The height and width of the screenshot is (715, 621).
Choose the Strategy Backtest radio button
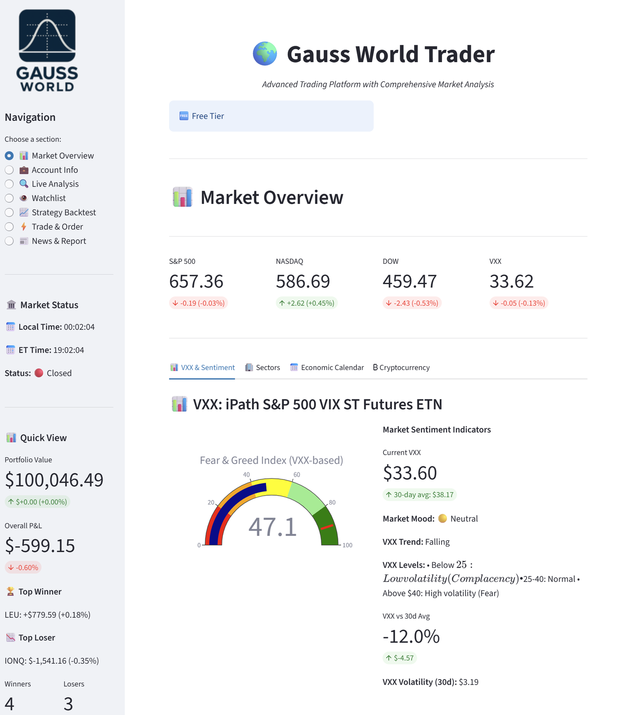(9, 212)
